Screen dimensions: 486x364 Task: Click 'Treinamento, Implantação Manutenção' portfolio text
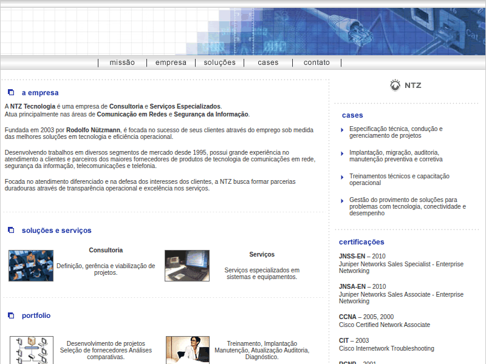pyautogui.click(x=262, y=350)
